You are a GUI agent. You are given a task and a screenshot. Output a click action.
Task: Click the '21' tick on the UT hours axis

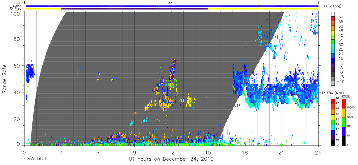point(282,152)
